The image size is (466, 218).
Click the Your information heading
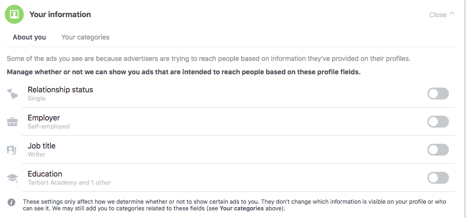click(x=60, y=14)
